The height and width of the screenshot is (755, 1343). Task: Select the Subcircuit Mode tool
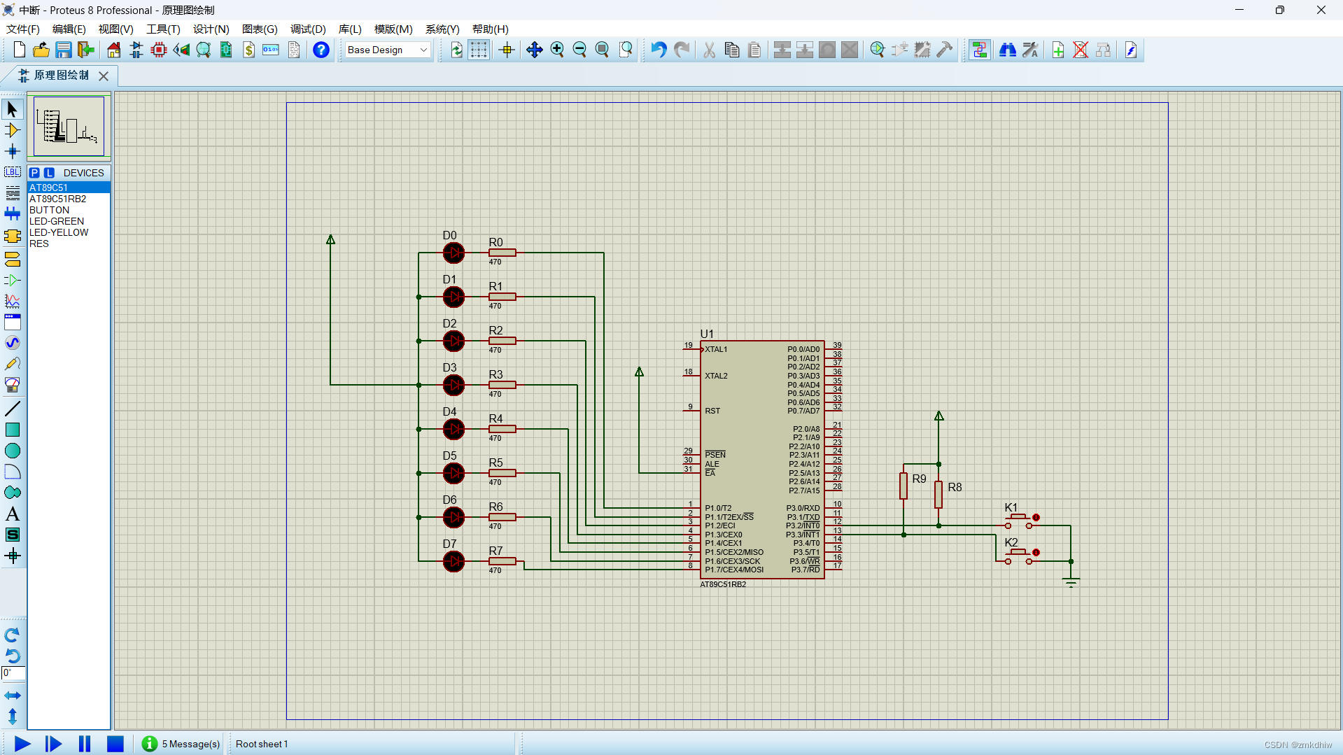12,237
